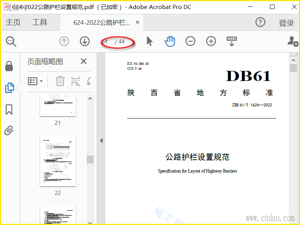Close the 页面缩略图 panel
Viewport: 300px width, 225px height.
click(x=84, y=61)
